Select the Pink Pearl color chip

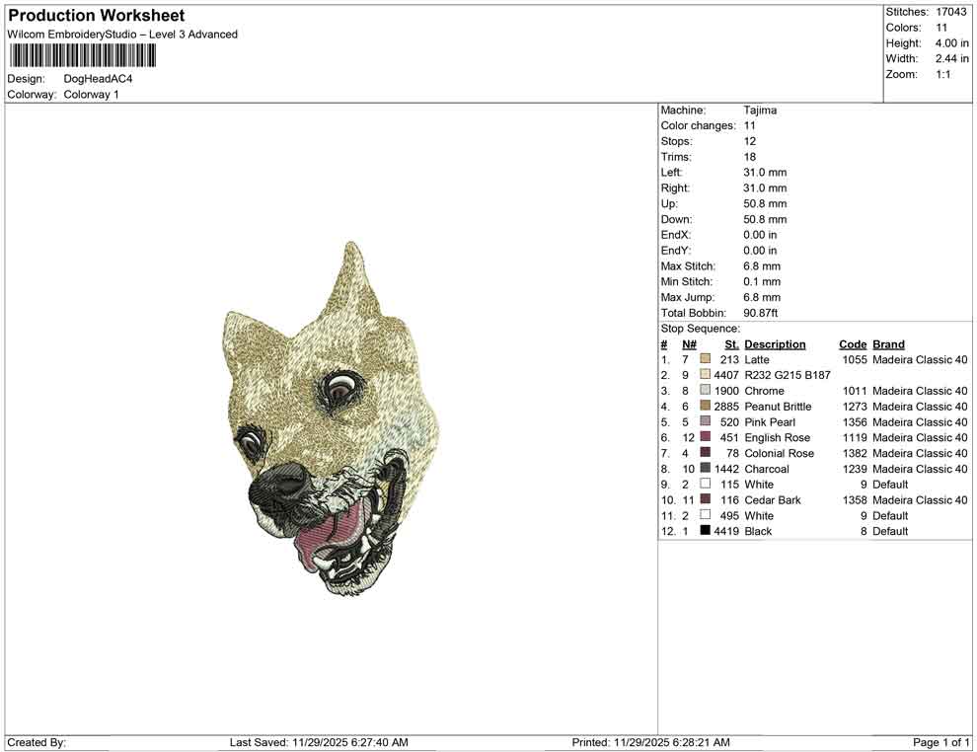(705, 421)
